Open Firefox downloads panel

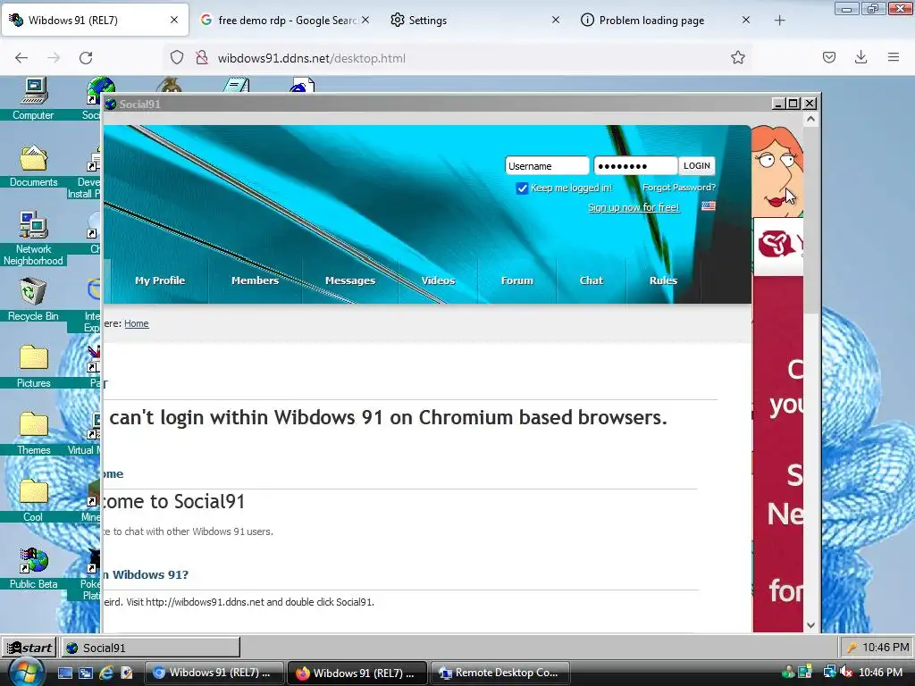click(x=860, y=57)
